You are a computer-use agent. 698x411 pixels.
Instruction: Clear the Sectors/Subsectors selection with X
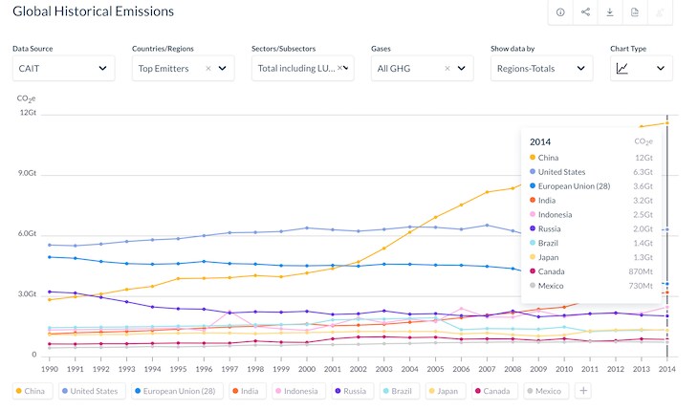[342, 69]
